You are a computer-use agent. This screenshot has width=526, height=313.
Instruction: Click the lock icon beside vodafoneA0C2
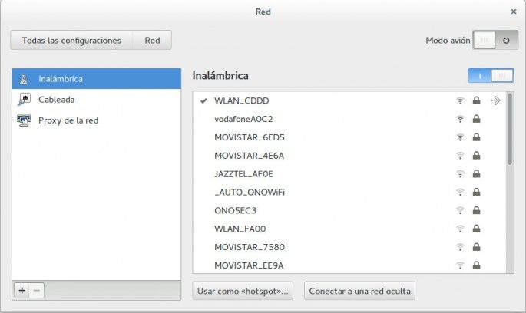(x=477, y=119)
